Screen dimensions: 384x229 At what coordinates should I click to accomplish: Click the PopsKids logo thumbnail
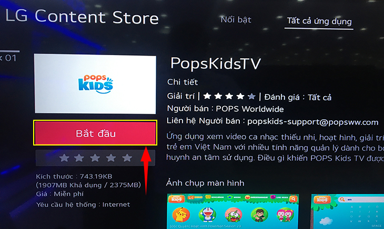click(x=95, y=84)
